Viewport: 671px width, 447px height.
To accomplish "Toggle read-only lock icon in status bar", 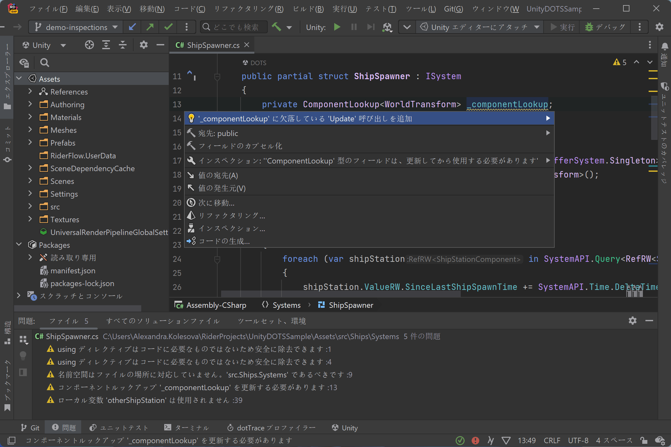I will [x=644, y=441].
